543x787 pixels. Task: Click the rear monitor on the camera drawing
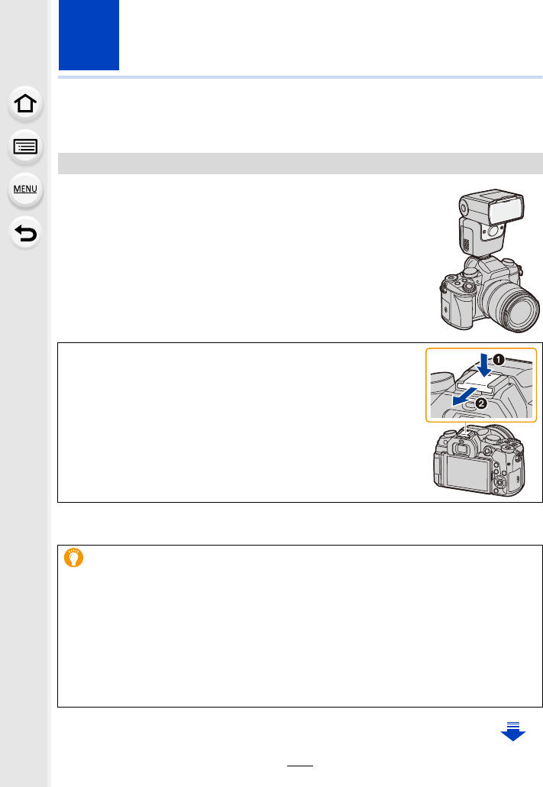[x=467, y=473]
